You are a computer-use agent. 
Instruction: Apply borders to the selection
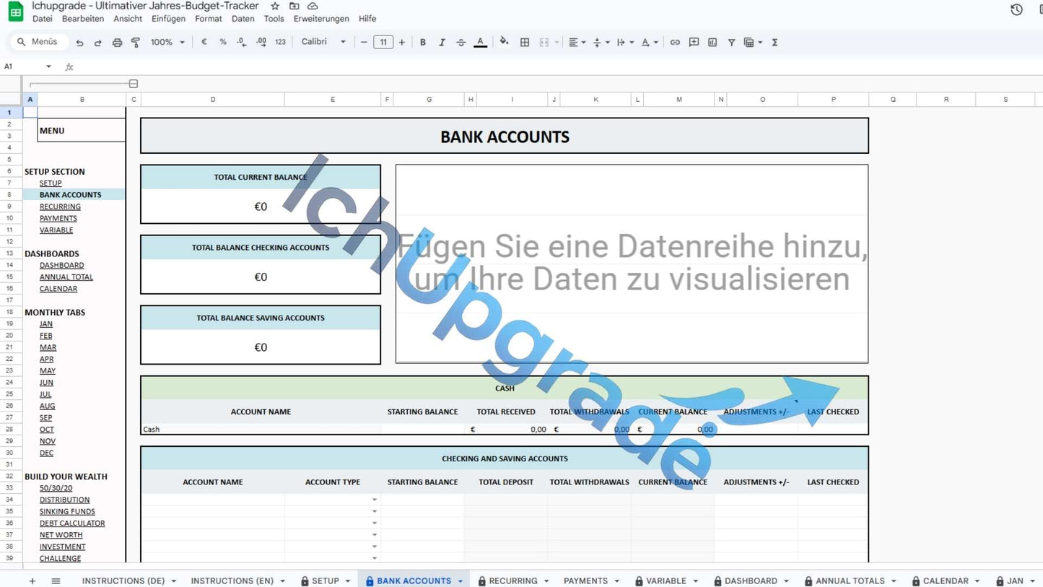524,42
